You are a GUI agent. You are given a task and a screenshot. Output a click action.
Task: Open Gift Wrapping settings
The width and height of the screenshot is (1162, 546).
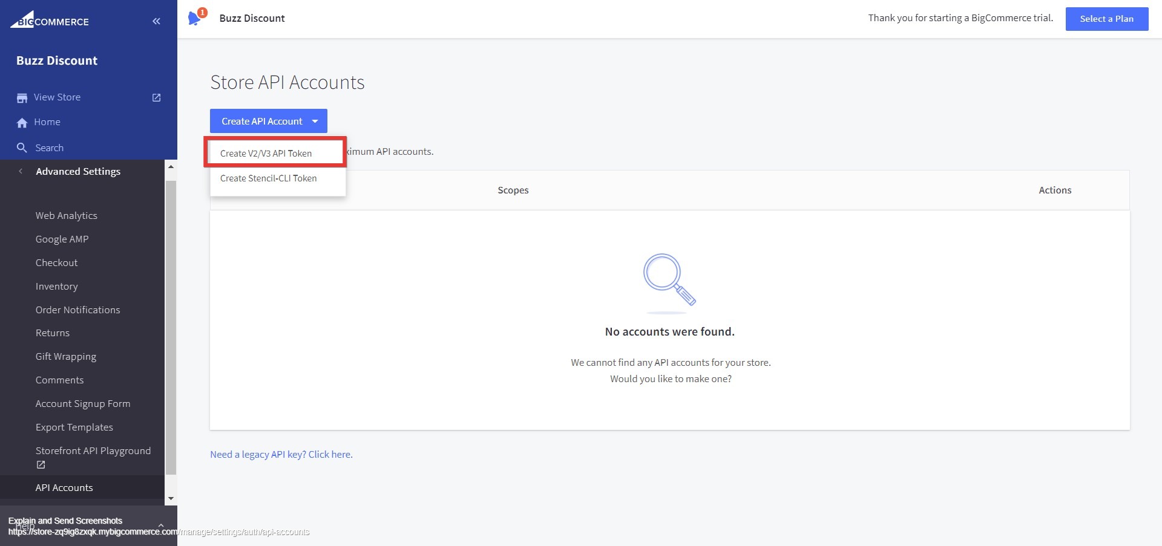[x=65, y=356]
